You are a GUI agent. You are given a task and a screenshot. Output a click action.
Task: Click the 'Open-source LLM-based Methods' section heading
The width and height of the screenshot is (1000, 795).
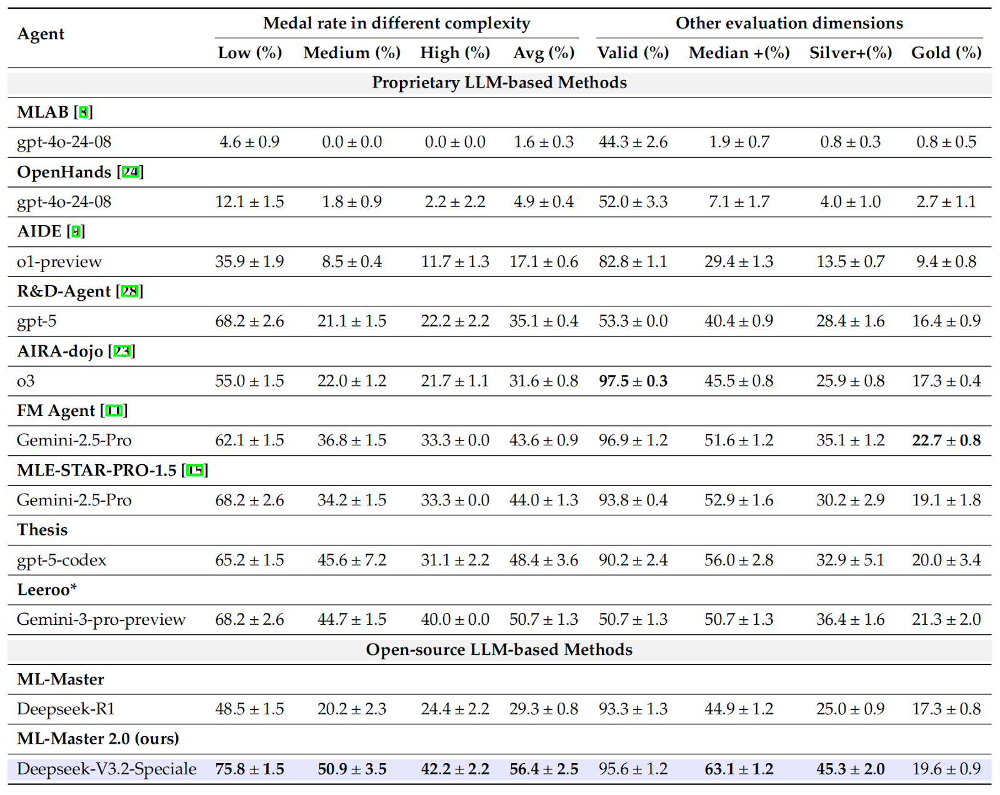click(x=499, y=650)
